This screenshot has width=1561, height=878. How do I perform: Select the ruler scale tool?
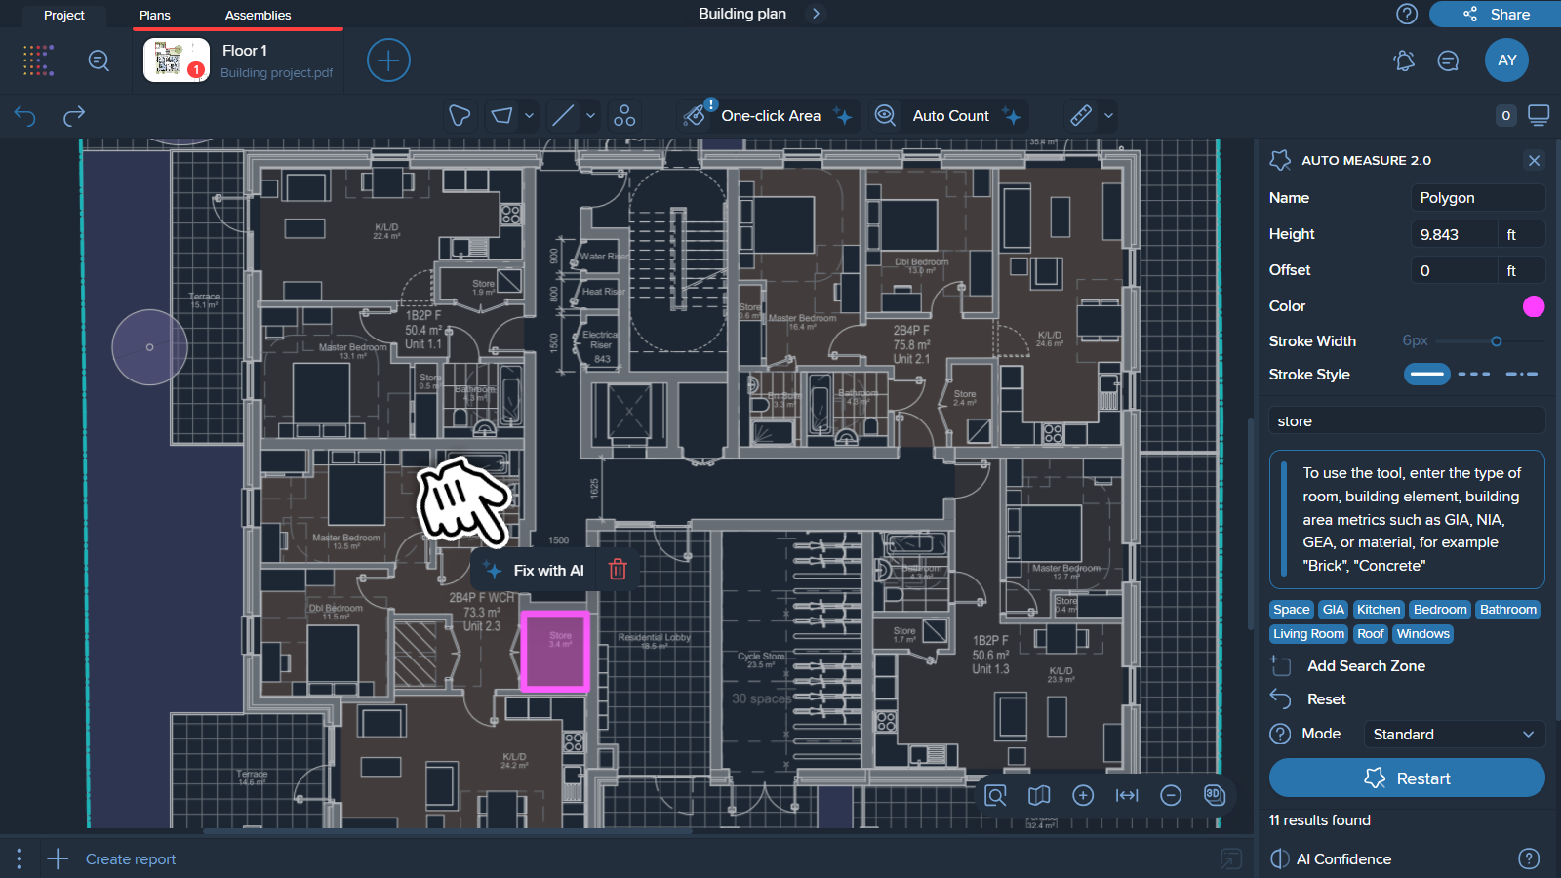click(1081, 116)
